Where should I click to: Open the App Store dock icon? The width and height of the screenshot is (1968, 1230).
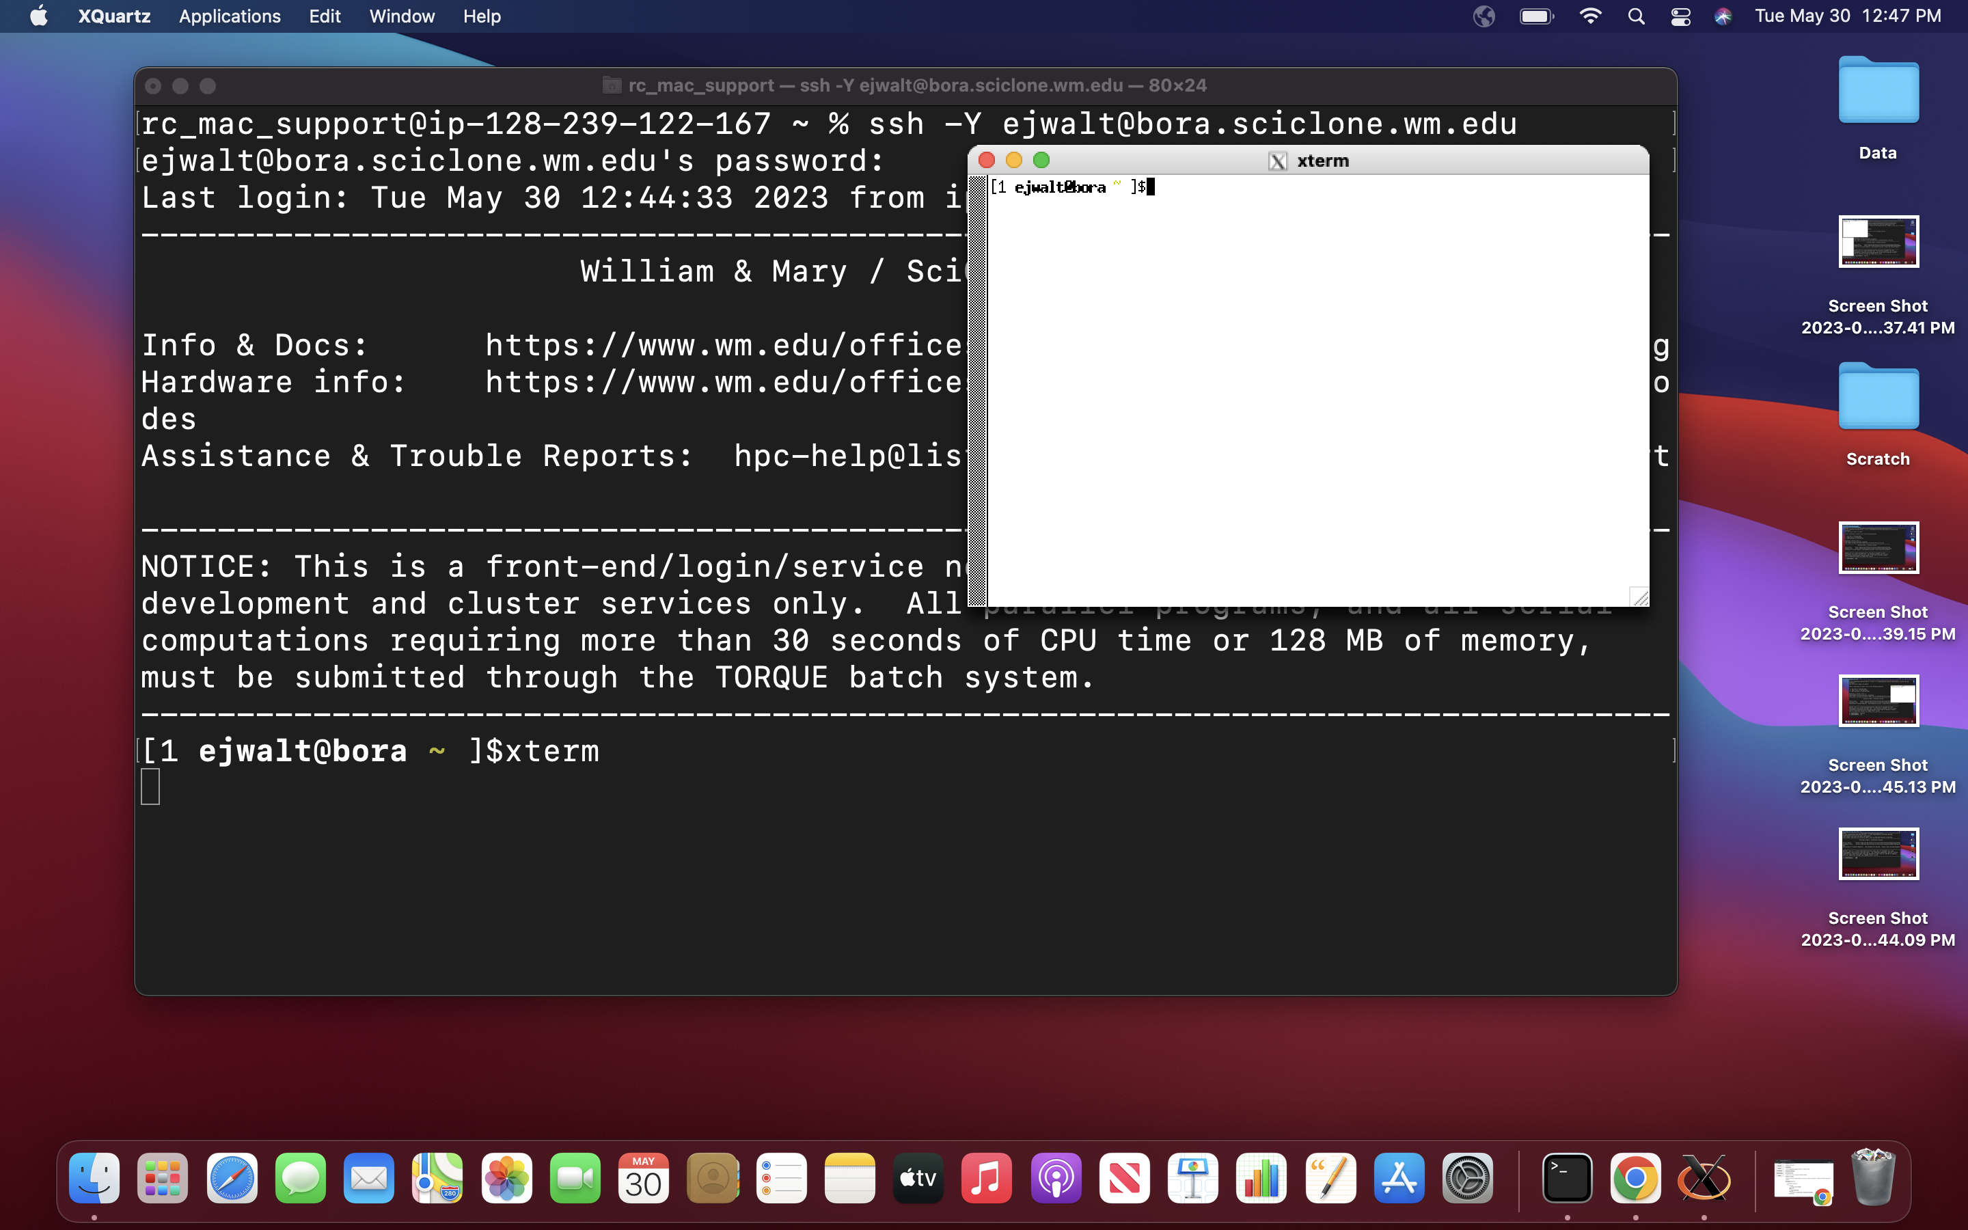(x=1399, y=1177)
